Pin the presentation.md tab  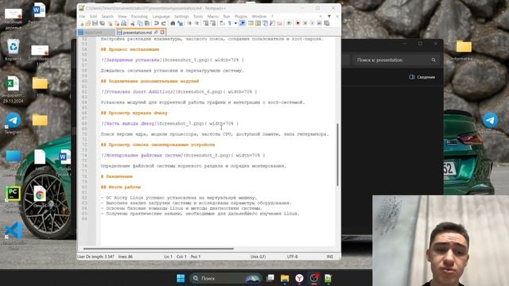156,33
